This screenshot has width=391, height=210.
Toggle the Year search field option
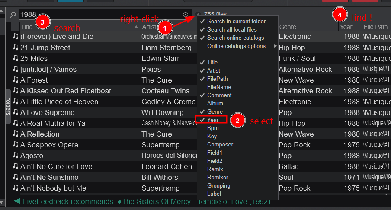pyautogui.click(x=213, y=120)
